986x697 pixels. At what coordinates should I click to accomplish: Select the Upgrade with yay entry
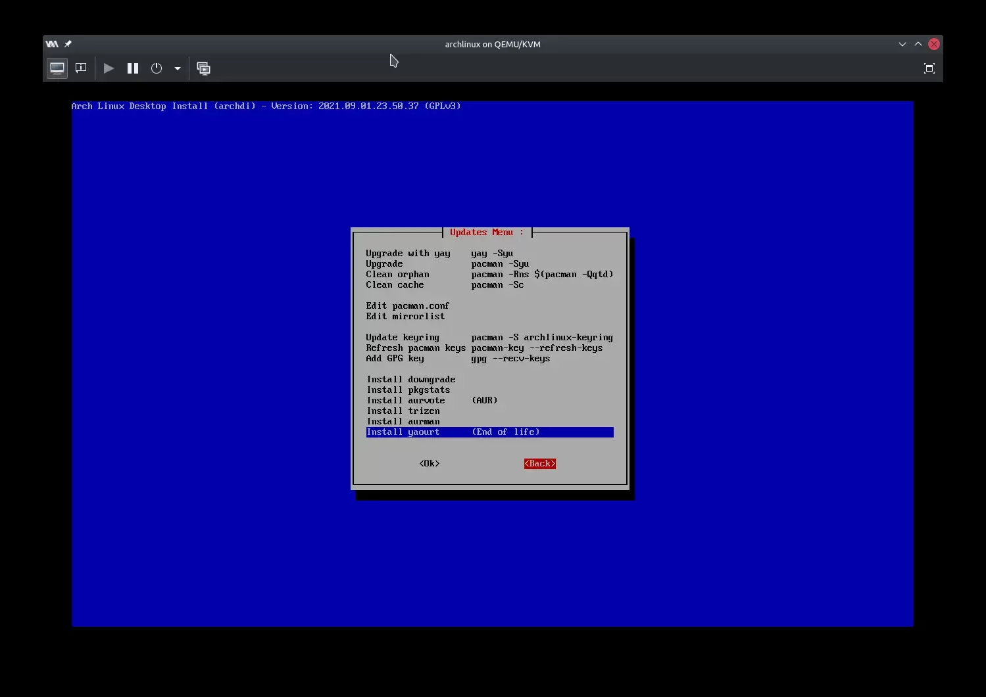click(408, 254)
